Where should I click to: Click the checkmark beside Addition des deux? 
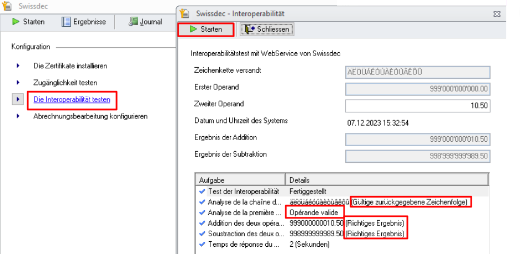point(202,223)
